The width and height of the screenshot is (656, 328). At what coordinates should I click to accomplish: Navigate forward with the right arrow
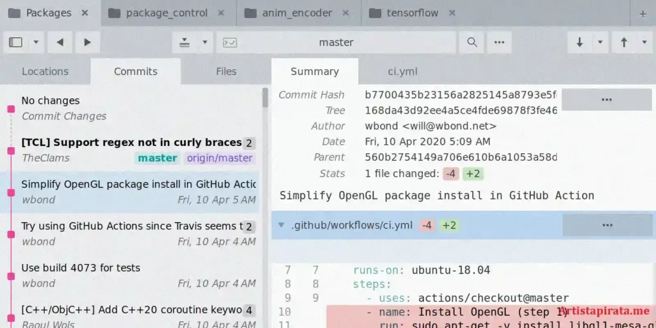(x=87, y=42)
